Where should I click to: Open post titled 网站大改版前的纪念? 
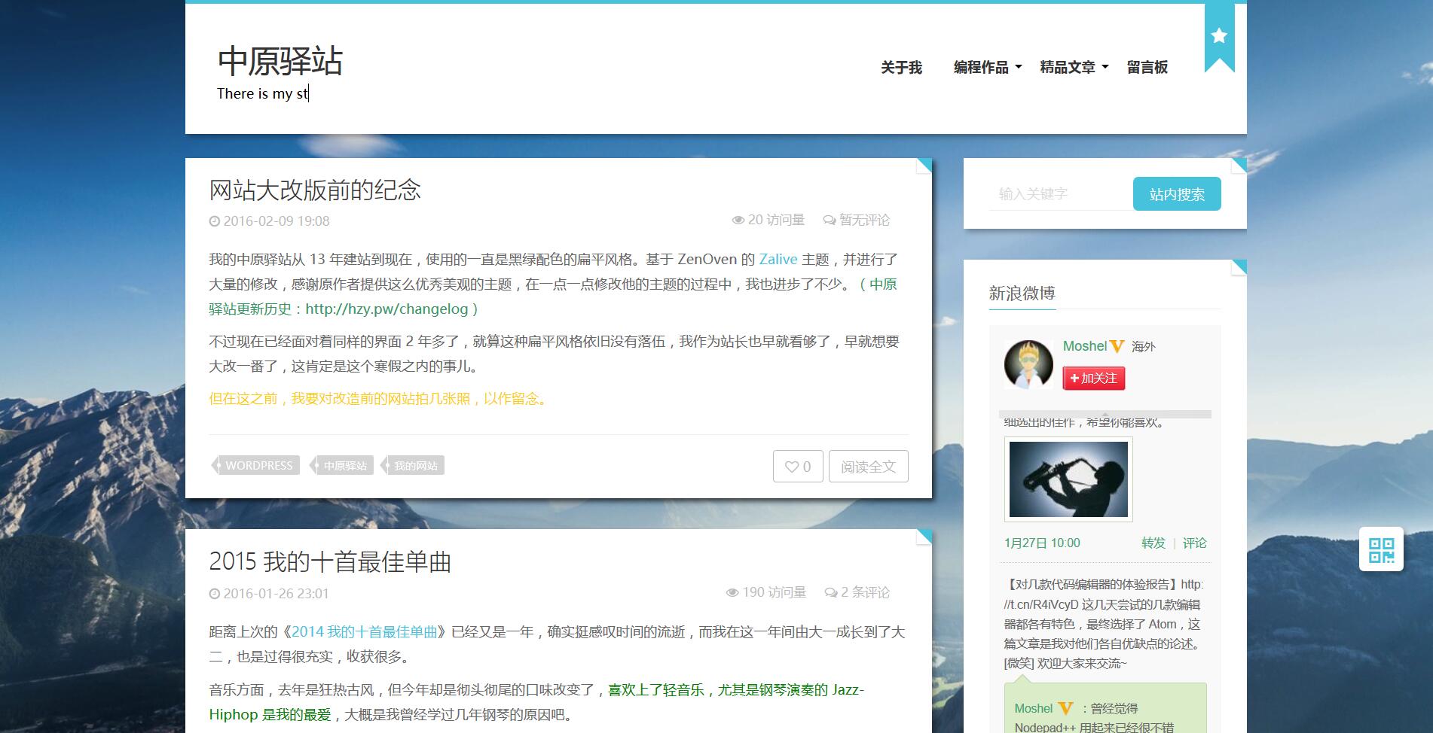(x=315, y=190)
